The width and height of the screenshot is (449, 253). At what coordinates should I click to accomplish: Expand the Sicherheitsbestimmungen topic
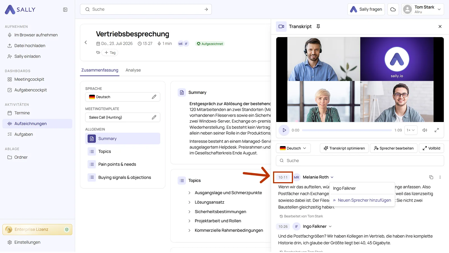(217, 212)
